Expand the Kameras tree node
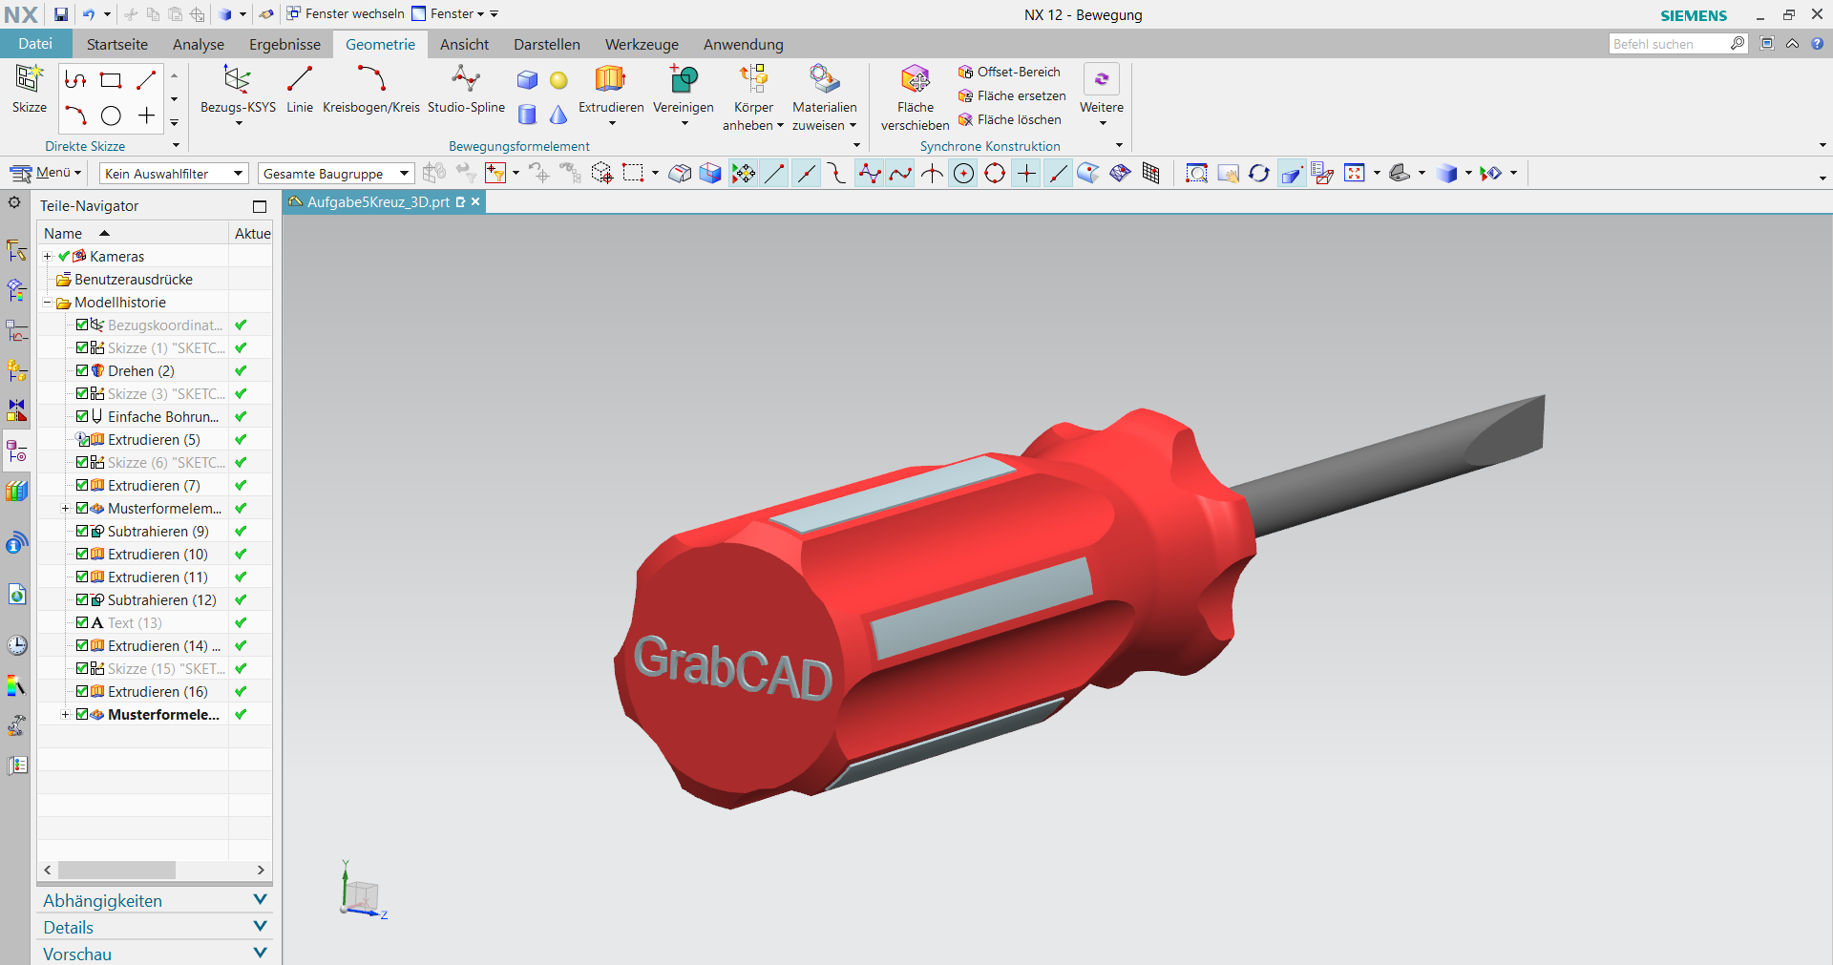Viewport: 1833px width, 965px height. [48, 256]
